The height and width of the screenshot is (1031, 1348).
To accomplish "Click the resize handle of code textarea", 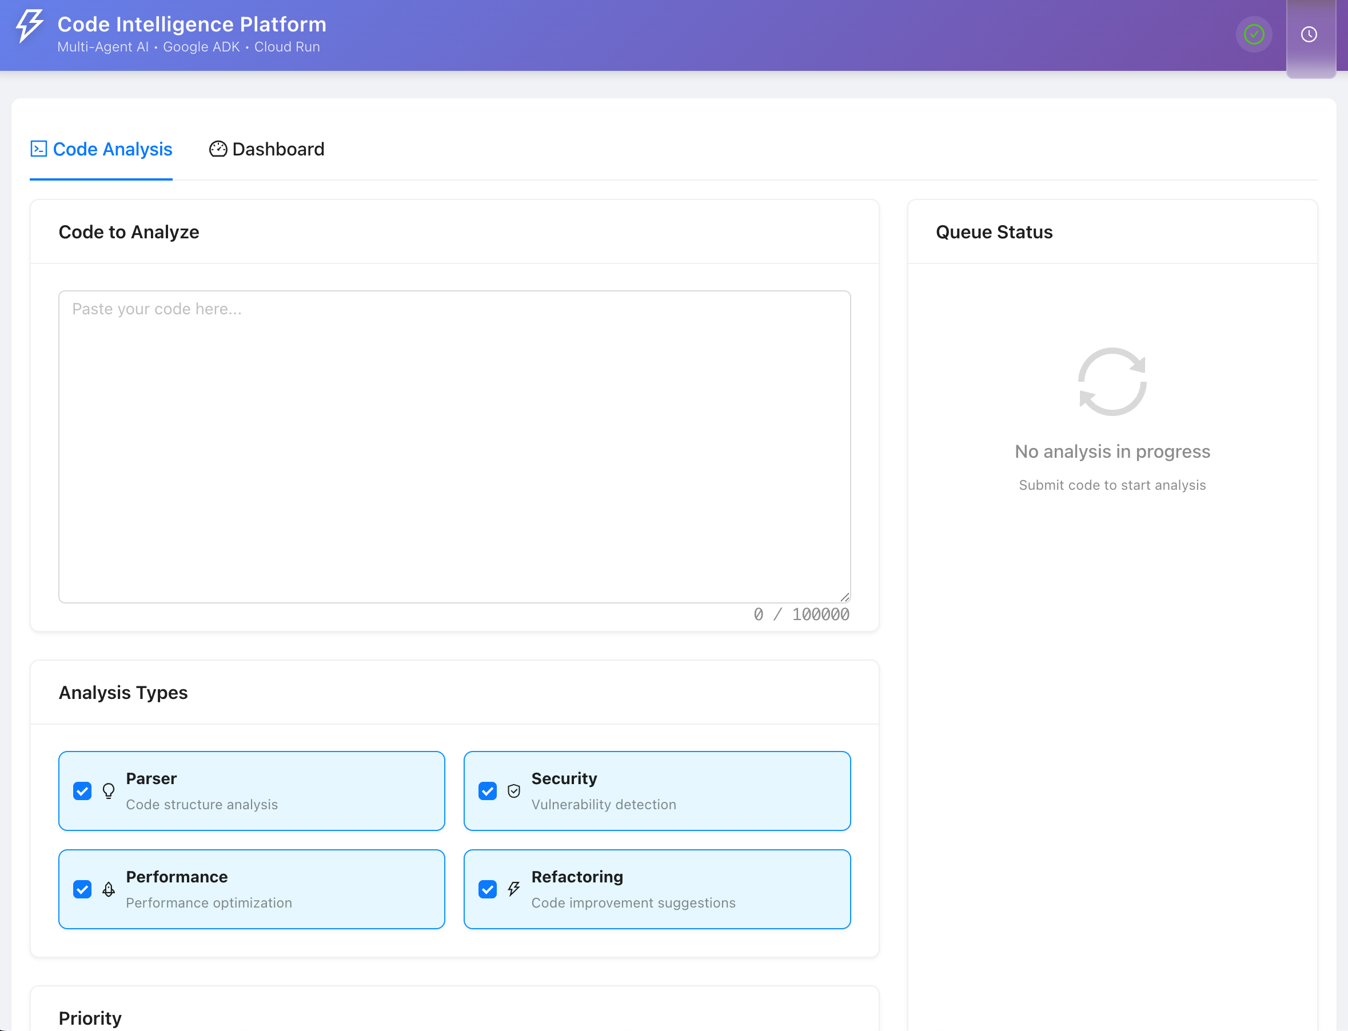I will tap(845, 597).
